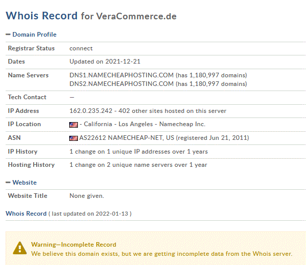The width and height of the screenshot is (306, 265).
Task: Click the Whois Record heading link
Action: point(26,214)
